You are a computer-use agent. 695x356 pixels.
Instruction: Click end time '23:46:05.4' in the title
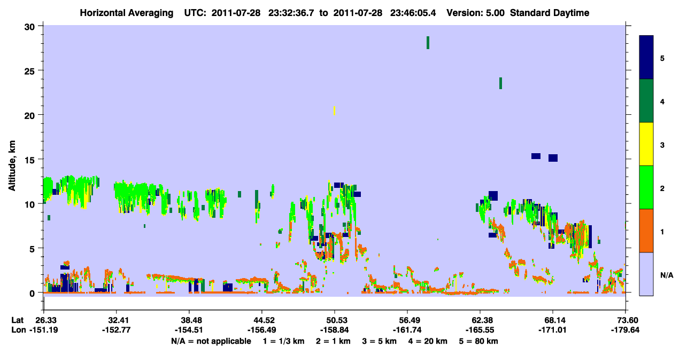point(413,13)
